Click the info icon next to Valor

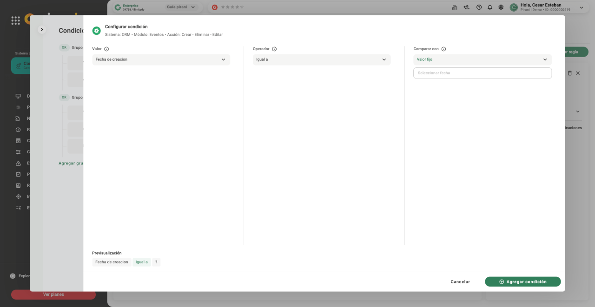(106, 49)
